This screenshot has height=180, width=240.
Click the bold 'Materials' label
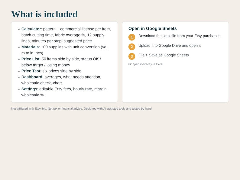[30, 47]
